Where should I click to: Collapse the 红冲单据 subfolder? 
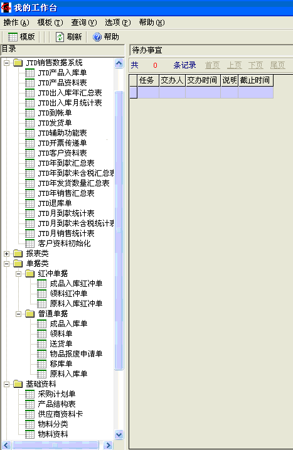(x=18, y=274)
